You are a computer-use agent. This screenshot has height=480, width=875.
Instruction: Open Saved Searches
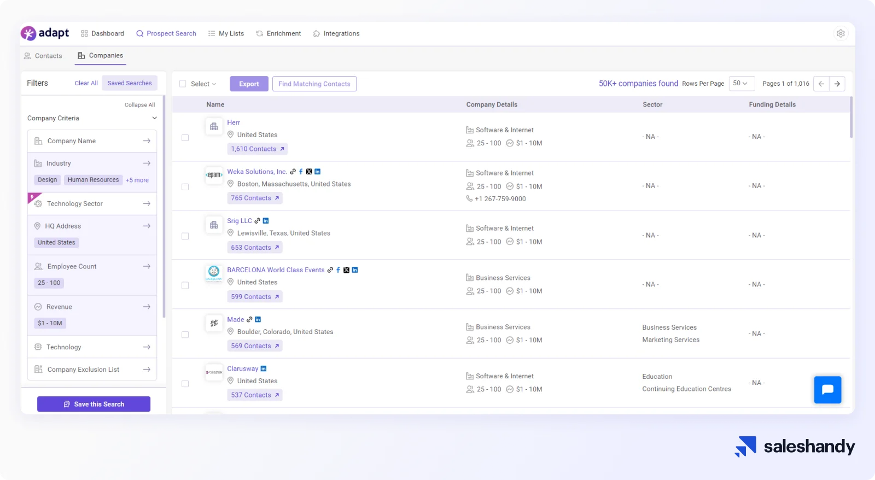pos(130,83)
